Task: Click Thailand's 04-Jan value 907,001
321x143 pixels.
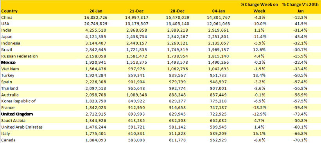Action: click(x=218, y=88)
